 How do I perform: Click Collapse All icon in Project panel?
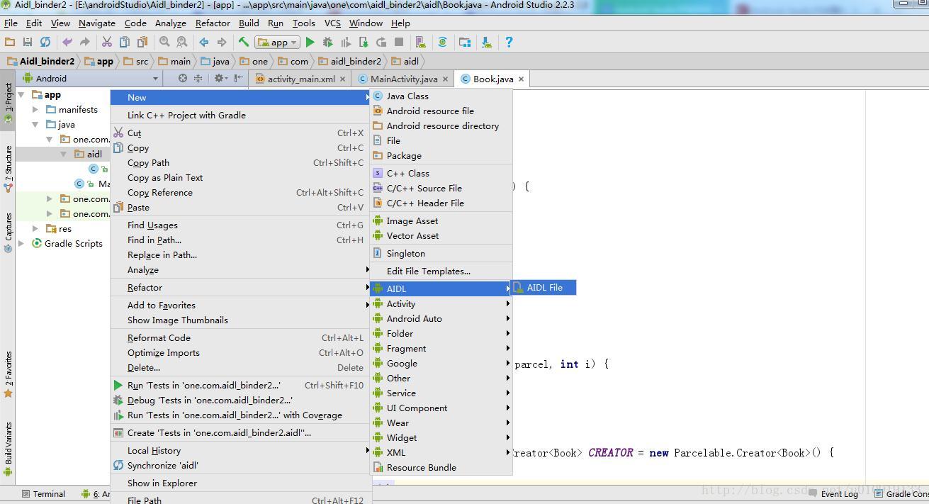click(x=198, y=79)
